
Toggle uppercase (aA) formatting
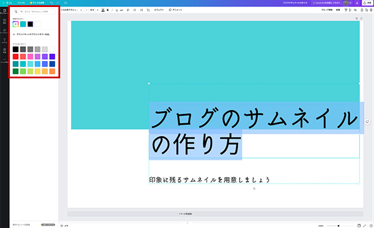pyautogui.click(x=122, y=10)
